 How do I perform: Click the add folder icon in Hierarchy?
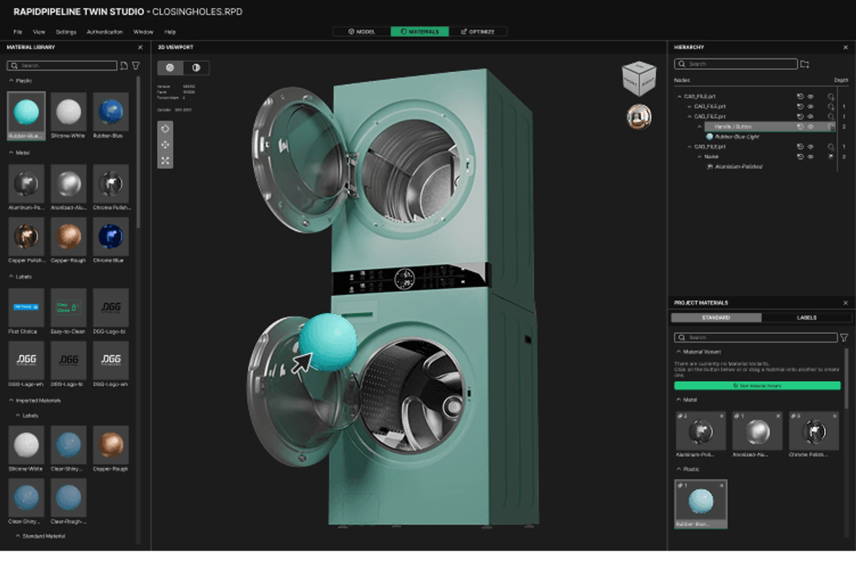[x=804, y=64]
